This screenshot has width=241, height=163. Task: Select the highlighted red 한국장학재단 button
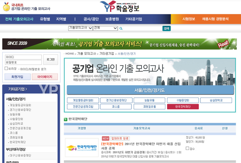coord(183,107)
